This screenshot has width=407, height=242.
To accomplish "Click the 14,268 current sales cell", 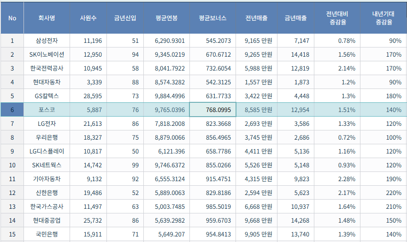I will [x=295, y=220].
